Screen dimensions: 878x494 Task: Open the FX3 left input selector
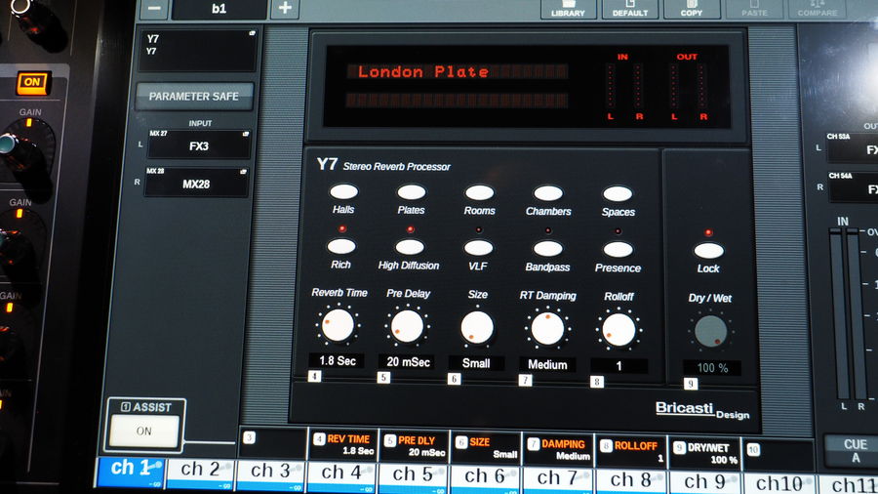pos(198,145)
